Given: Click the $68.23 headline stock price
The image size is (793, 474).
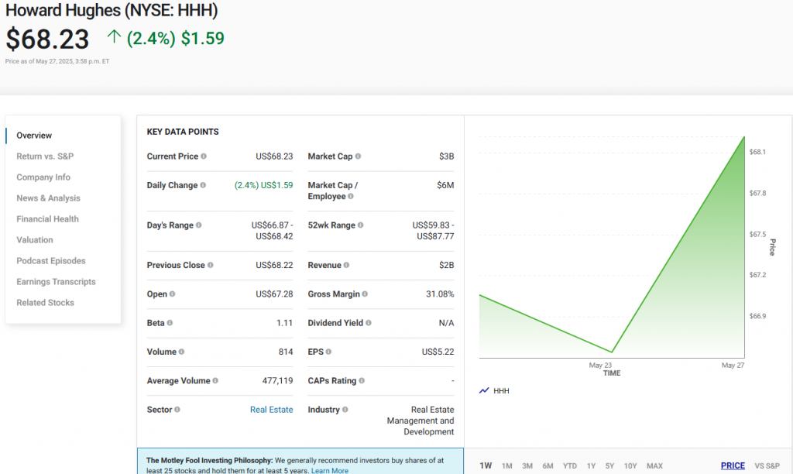Looking at the screenshot, I should (47, 39).
